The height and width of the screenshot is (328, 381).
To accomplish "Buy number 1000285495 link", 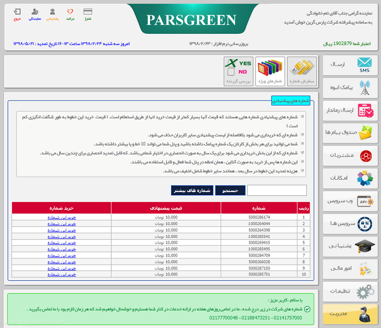I will (62, 249).
